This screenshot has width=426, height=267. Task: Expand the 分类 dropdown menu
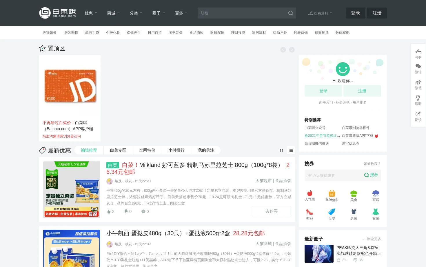click(x=136, y=13)
